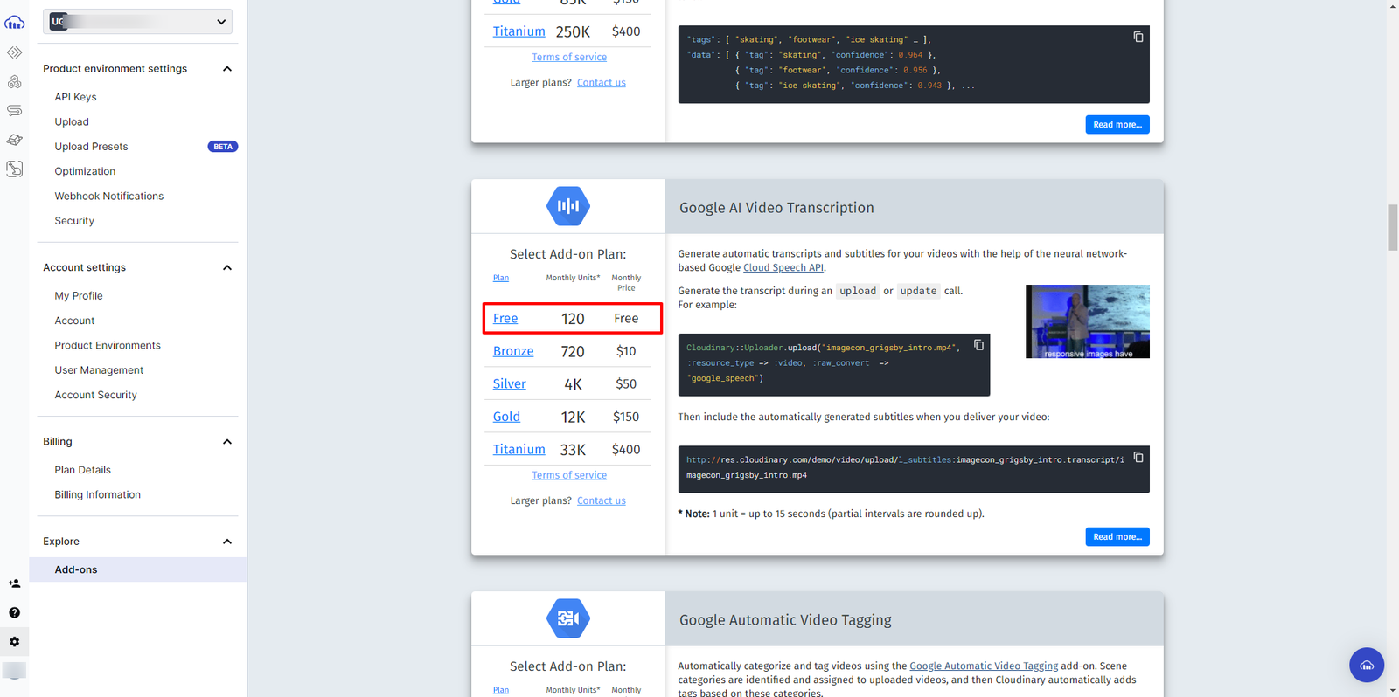Open the double-chevron diamond sidebar icon

(x=15, y=52)
